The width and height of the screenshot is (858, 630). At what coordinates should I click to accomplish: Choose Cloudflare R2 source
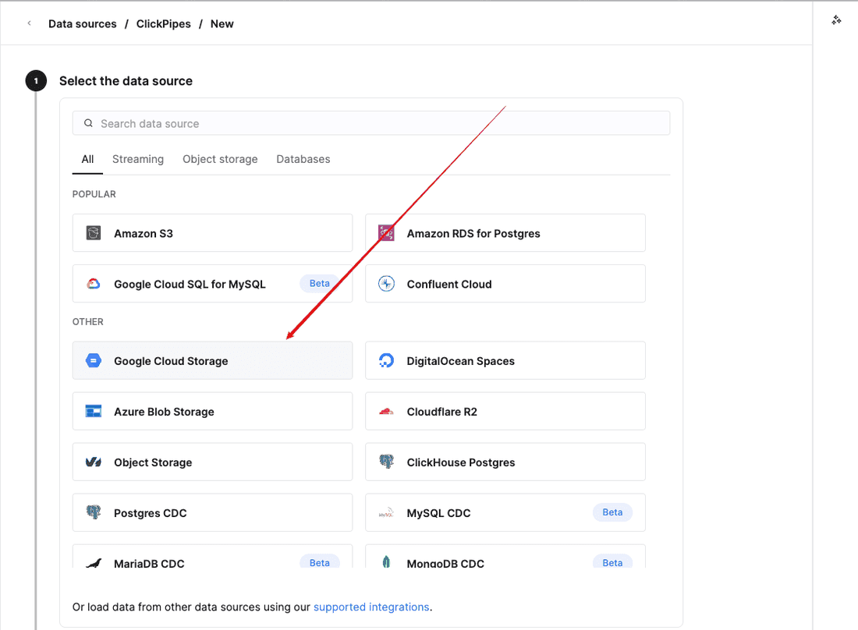pyautogui.click(x=505, y=411)
